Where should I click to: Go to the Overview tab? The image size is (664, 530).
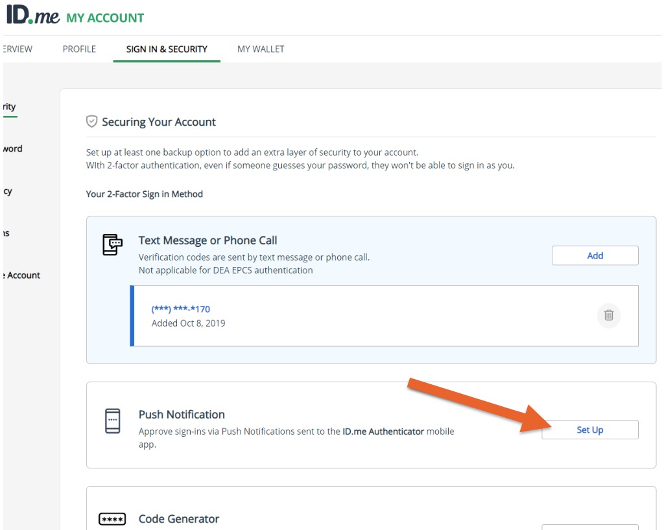click(x=17, y=49)
